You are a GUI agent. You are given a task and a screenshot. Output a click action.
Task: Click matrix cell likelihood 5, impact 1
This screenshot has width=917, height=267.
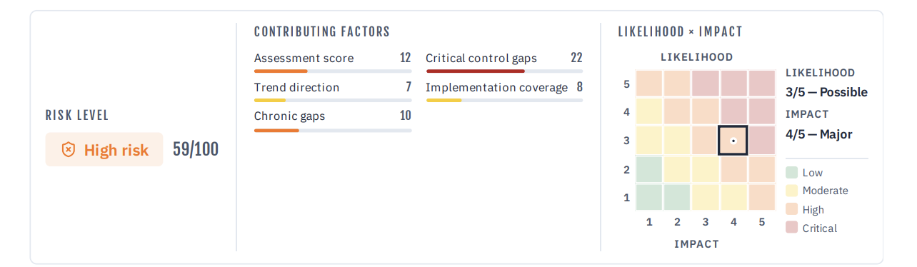pyautogui.click(x=649, y=84)
